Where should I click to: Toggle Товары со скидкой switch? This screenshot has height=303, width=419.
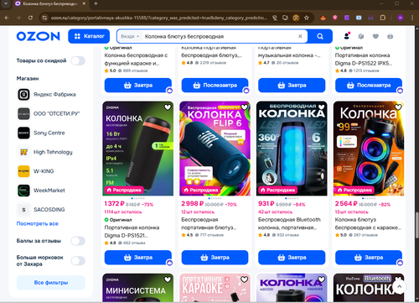click(x=78, y=60)
